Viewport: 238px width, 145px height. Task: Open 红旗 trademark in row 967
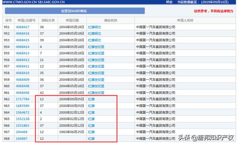tap(91, 132)
